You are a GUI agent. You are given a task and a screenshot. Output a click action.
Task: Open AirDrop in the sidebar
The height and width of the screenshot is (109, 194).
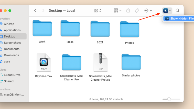(9, 24)
